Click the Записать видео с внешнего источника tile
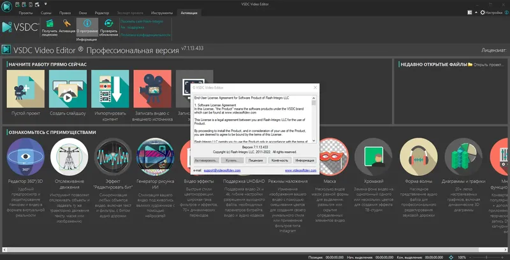The height and width of the screenshot is (260, 510). [x=152, y=89]
